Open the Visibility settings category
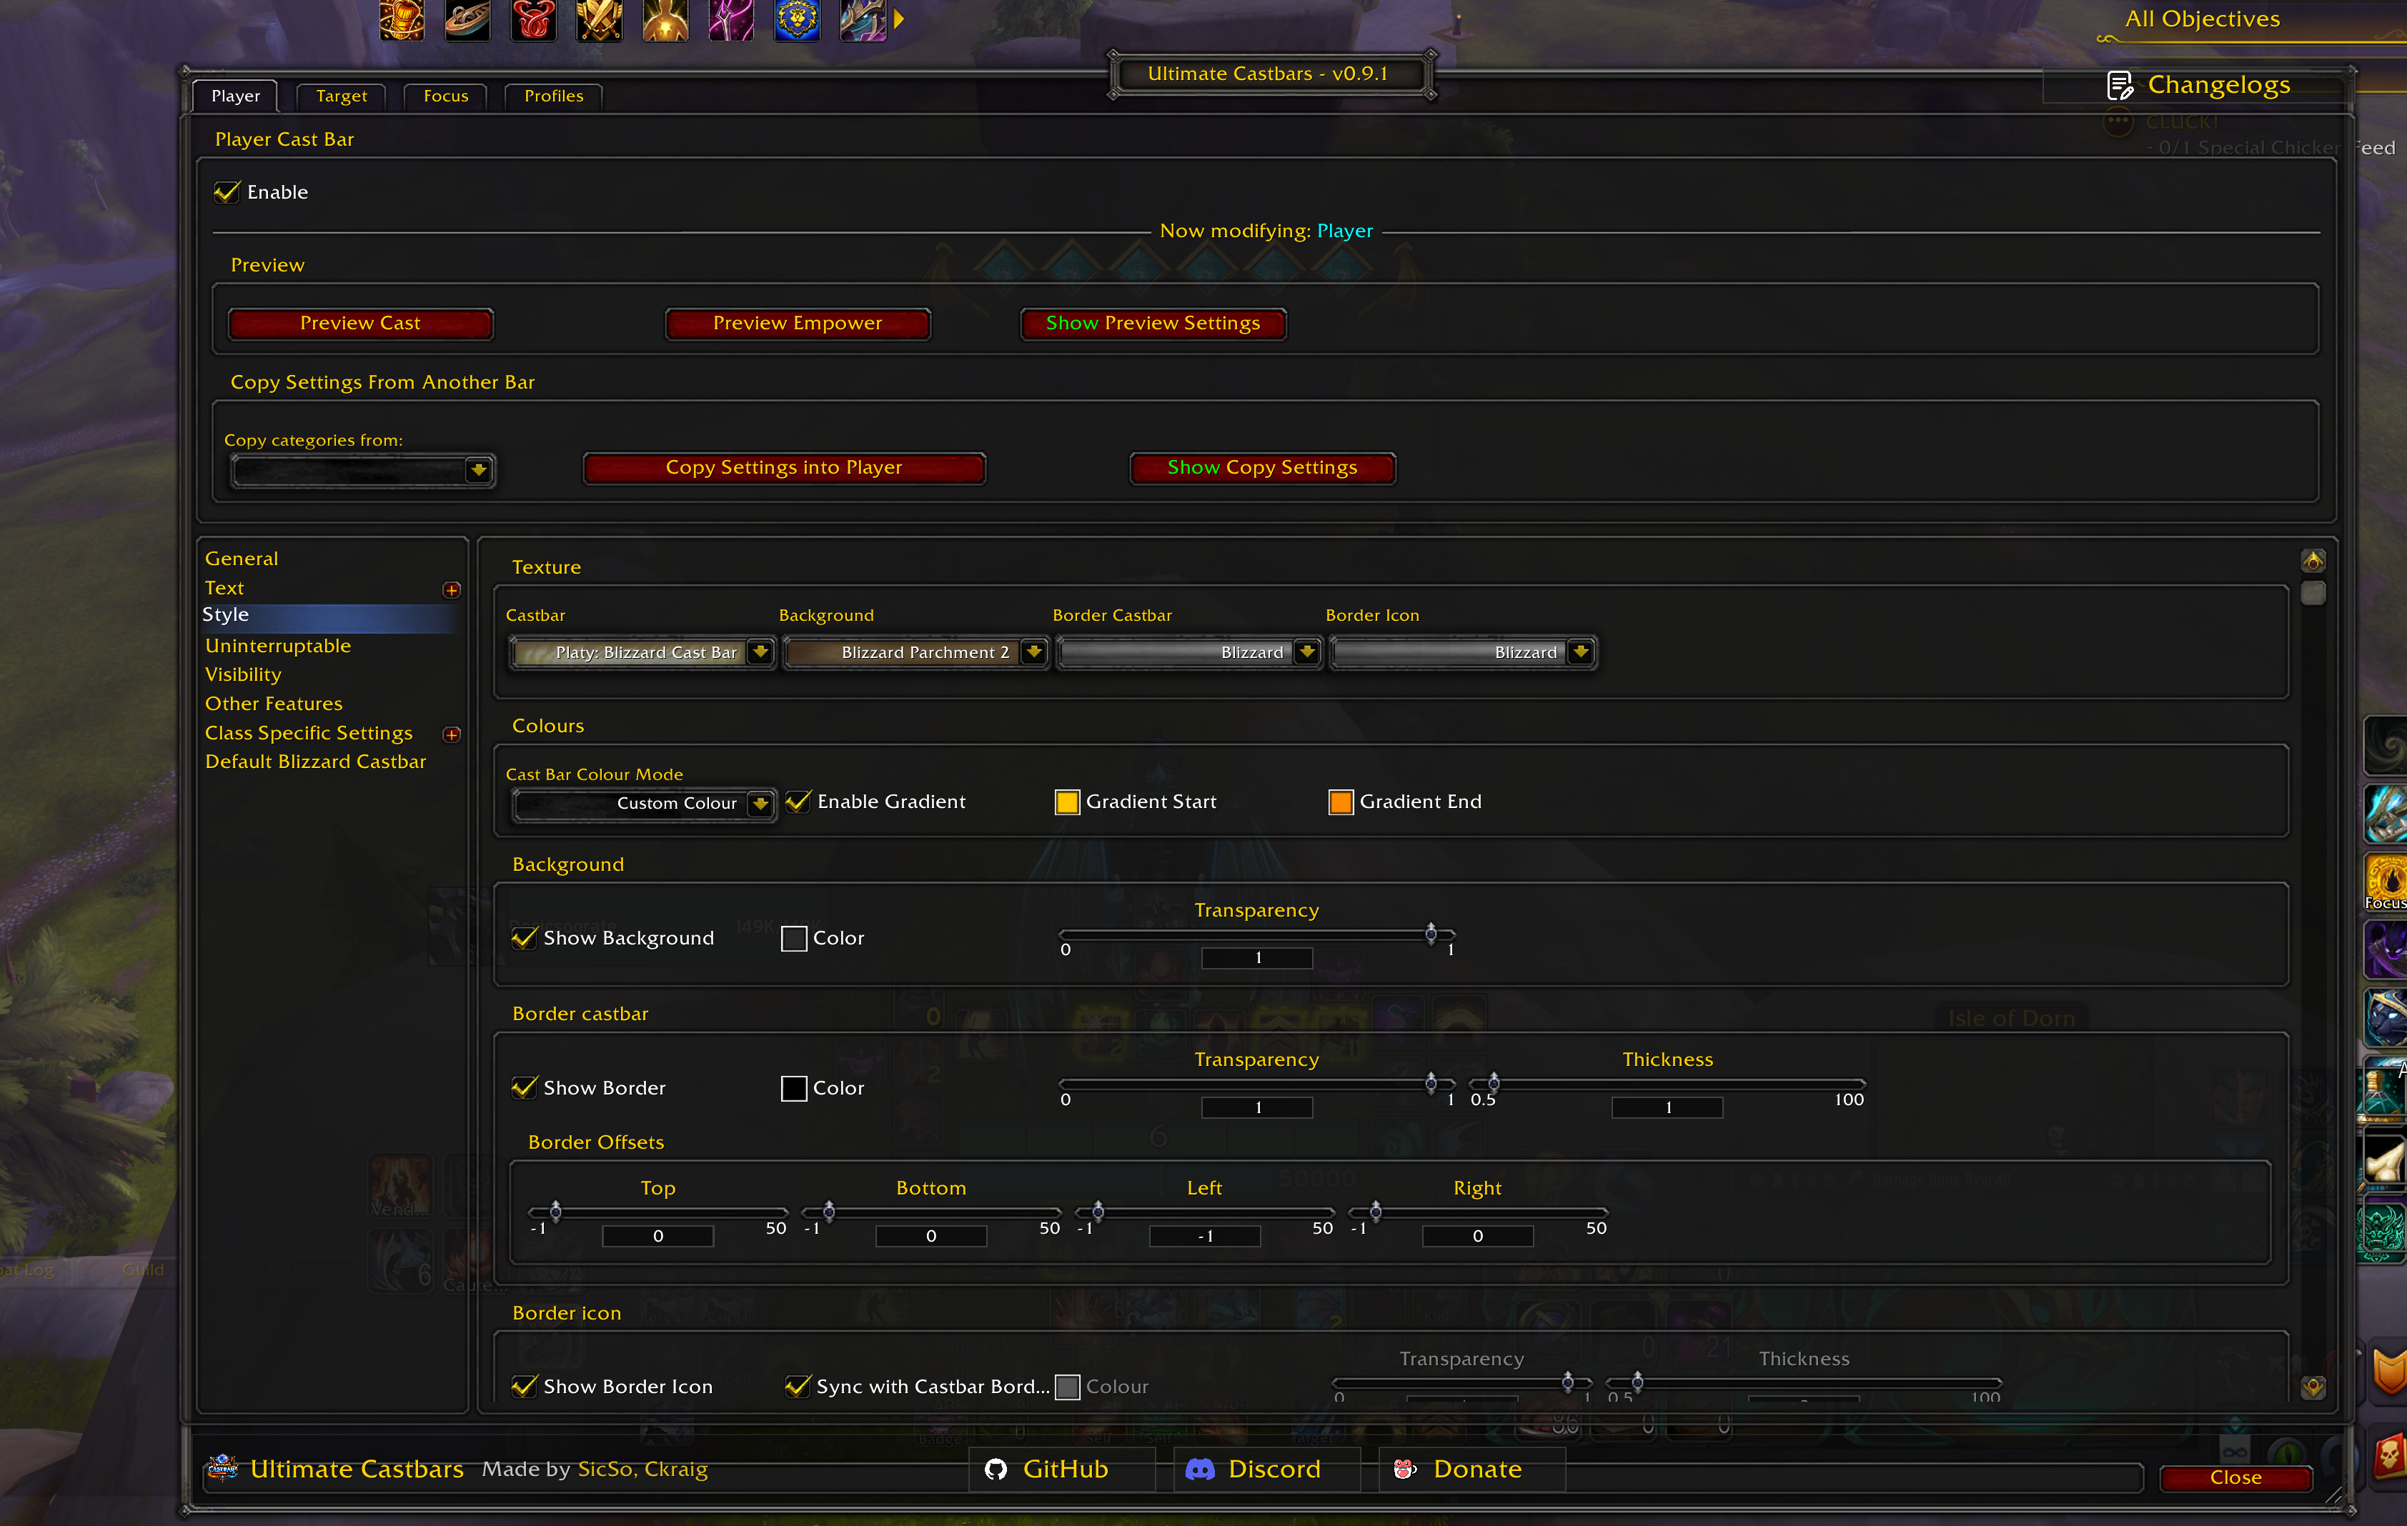 pyautogui.click(x=243, y=674)
